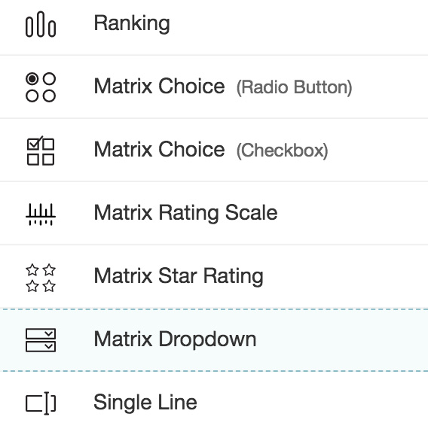Click the Ranking bar chart icon
This screenshot has height=432, width=428.
[x=41, y=24]
